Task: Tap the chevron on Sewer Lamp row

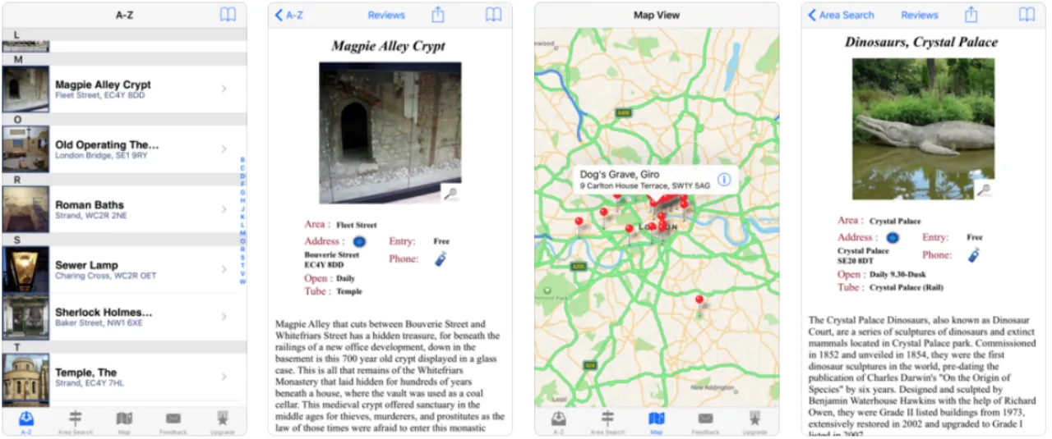Action: tap(224, 269)
